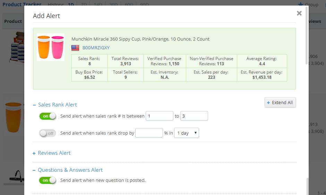Click the Est. Inventory N.A. cell
This screenshot has height=195, width=326.
pyautogui.click(x=165, y=75)
